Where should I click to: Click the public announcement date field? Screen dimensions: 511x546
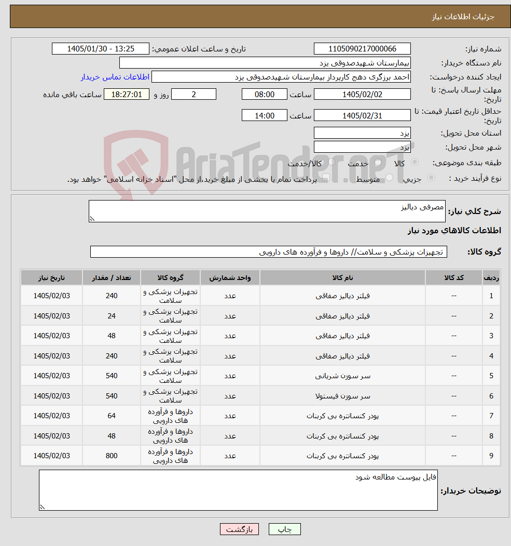click(101, 49)
